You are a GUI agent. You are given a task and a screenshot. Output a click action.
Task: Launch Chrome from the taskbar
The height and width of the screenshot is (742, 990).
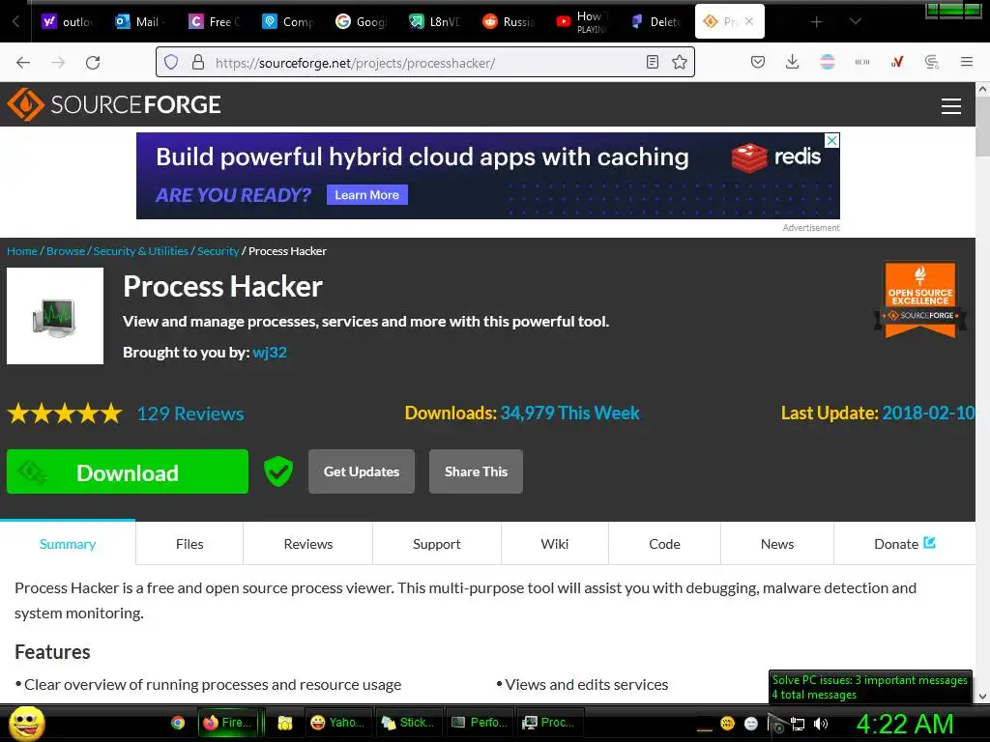coord(178,723)
